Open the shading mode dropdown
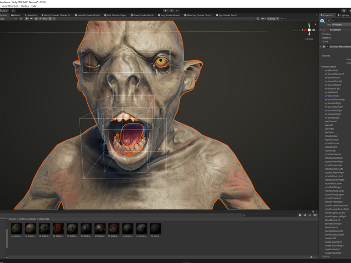 [x=8, y=19]
